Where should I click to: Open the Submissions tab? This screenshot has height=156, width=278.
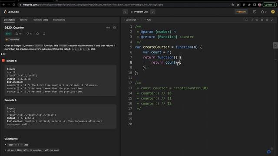click(59, 20)
